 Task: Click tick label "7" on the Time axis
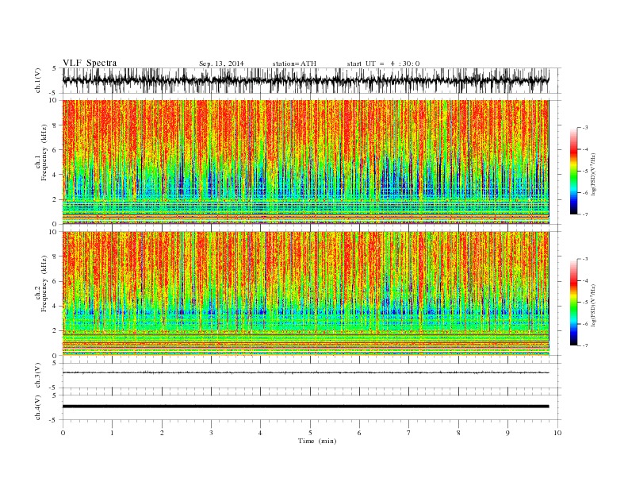click(x=409, y=433)
